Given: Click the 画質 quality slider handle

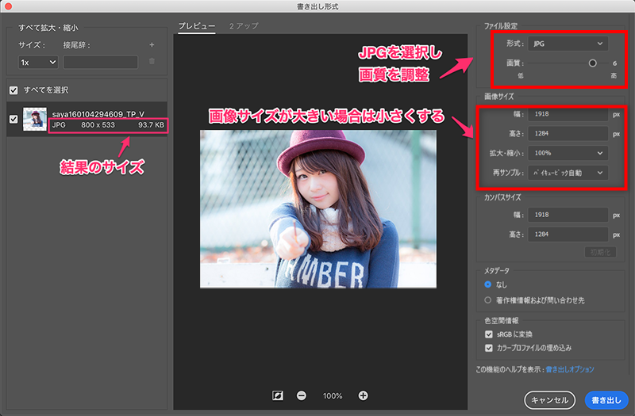Looking at the screenshot, I should click(592, 63).
